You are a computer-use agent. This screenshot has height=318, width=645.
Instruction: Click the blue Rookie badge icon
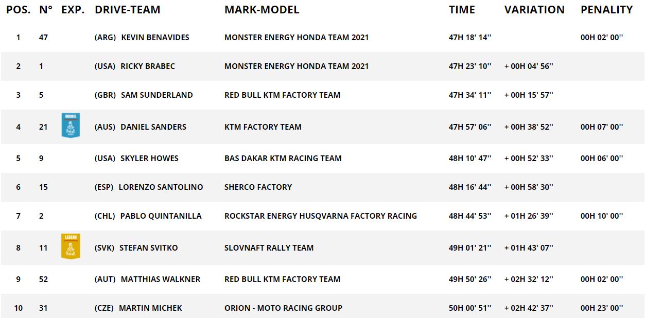pos(71,125)
